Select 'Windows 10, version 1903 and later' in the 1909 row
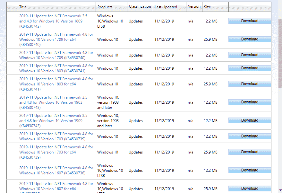The width and height of the screenshot is (282, 193). (x=108, y=121)
